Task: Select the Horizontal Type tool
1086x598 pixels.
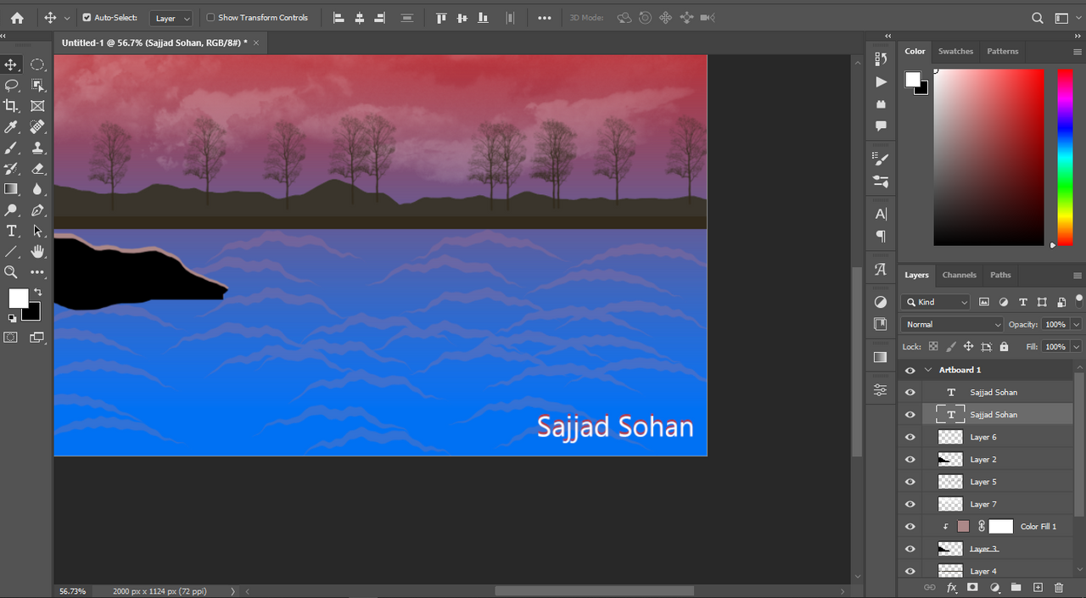Action: 11,231
